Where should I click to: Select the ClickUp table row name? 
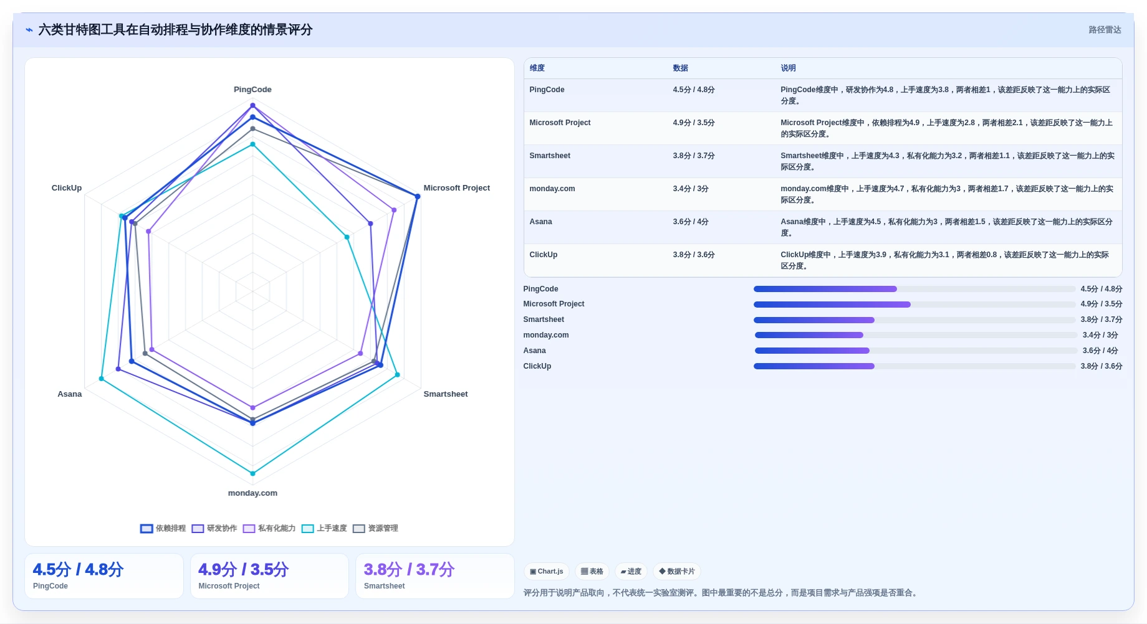coord(543,255)
